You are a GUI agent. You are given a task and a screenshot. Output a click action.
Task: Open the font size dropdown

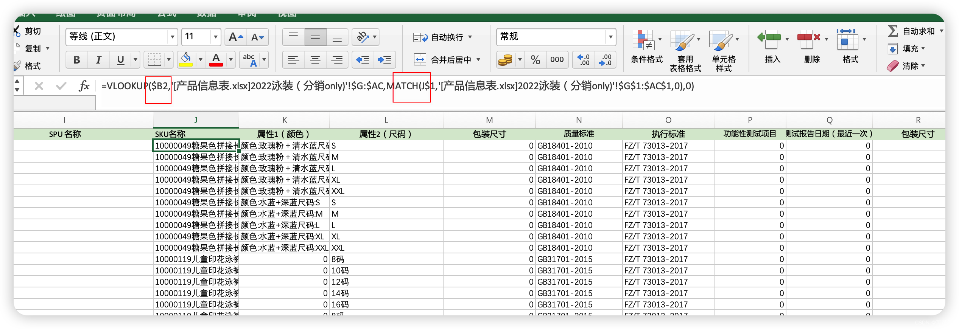[x=216, y=37]
